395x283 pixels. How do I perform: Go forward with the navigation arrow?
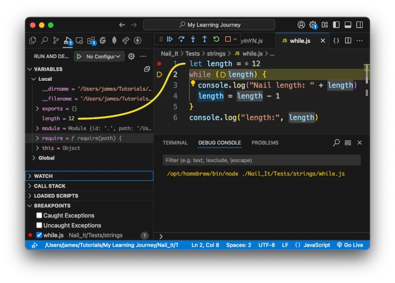(134, 25)
